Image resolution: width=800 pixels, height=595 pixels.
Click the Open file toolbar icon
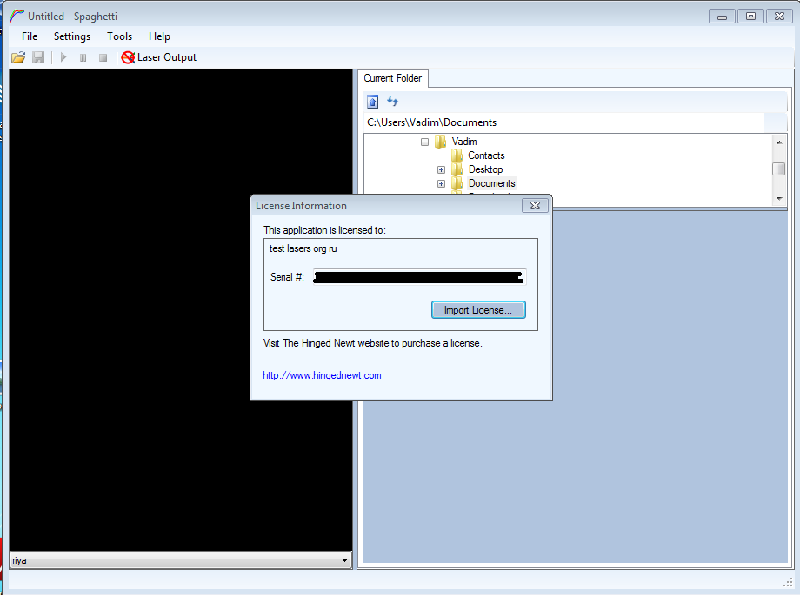17,57
